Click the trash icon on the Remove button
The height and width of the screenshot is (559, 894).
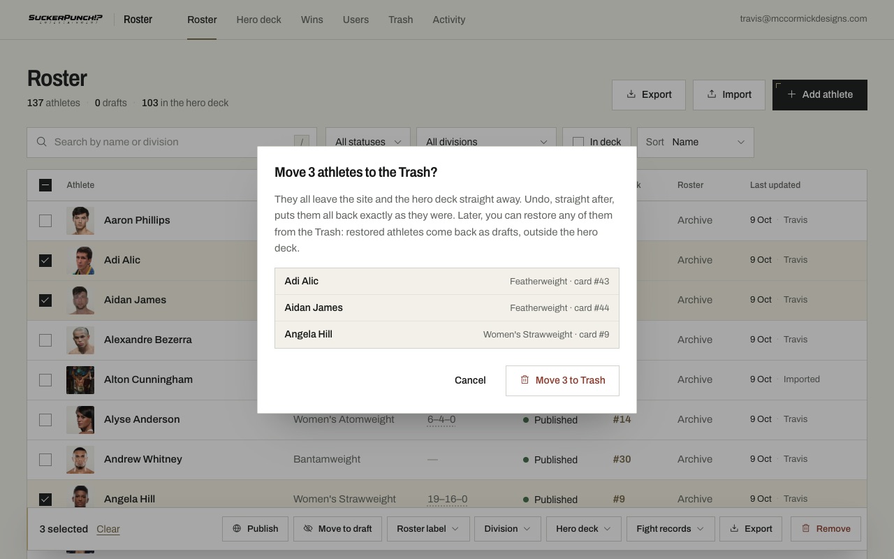(x=805, y=528)
